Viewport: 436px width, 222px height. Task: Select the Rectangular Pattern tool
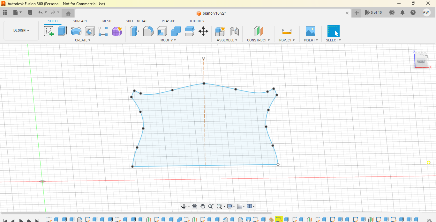tap(103, 31)
